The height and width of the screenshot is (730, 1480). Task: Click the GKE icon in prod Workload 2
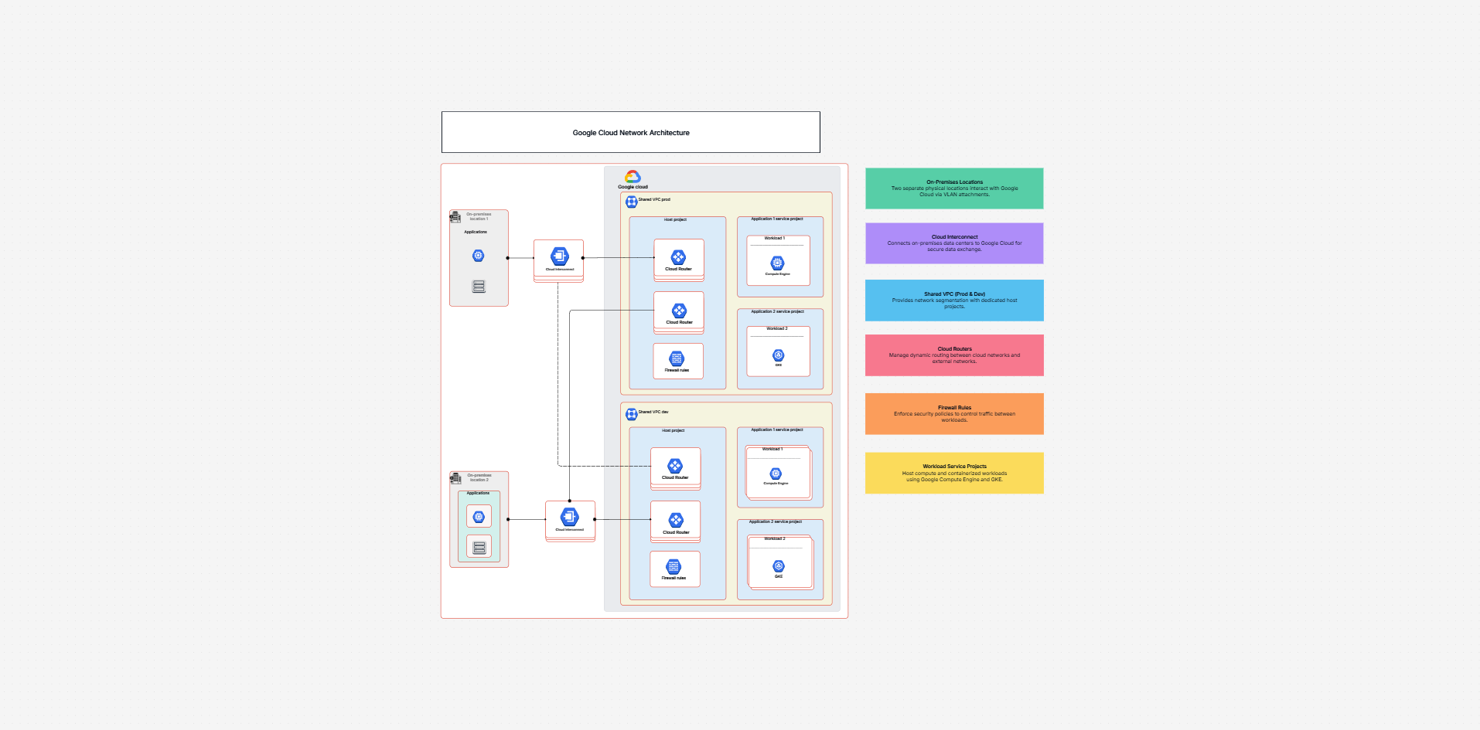[779, 355]
